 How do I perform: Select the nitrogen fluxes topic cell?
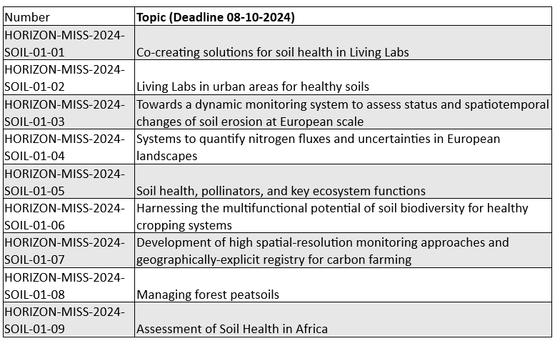click(343, 147)
